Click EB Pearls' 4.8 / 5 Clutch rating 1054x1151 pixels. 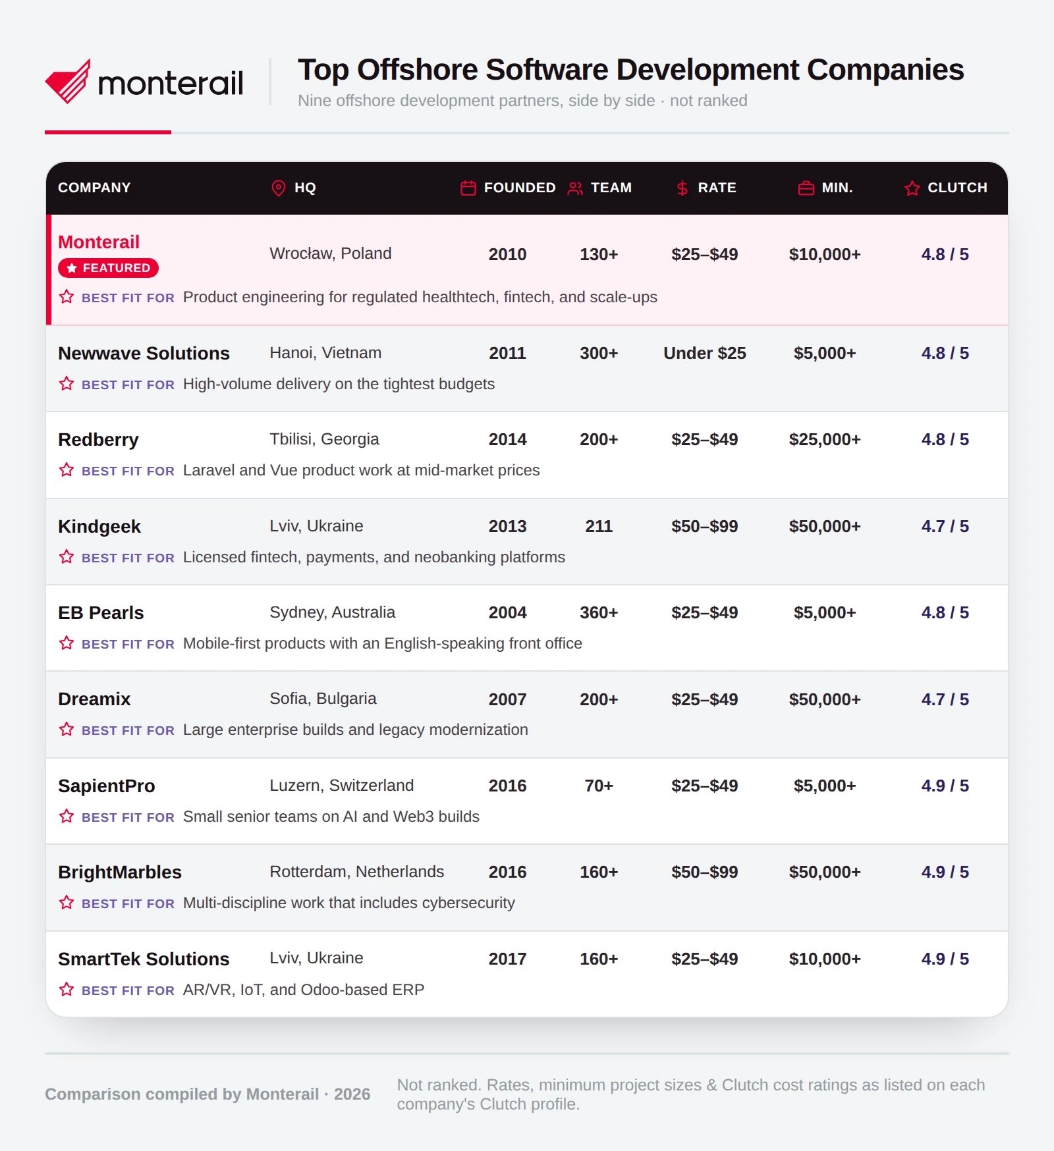(945, 613)
